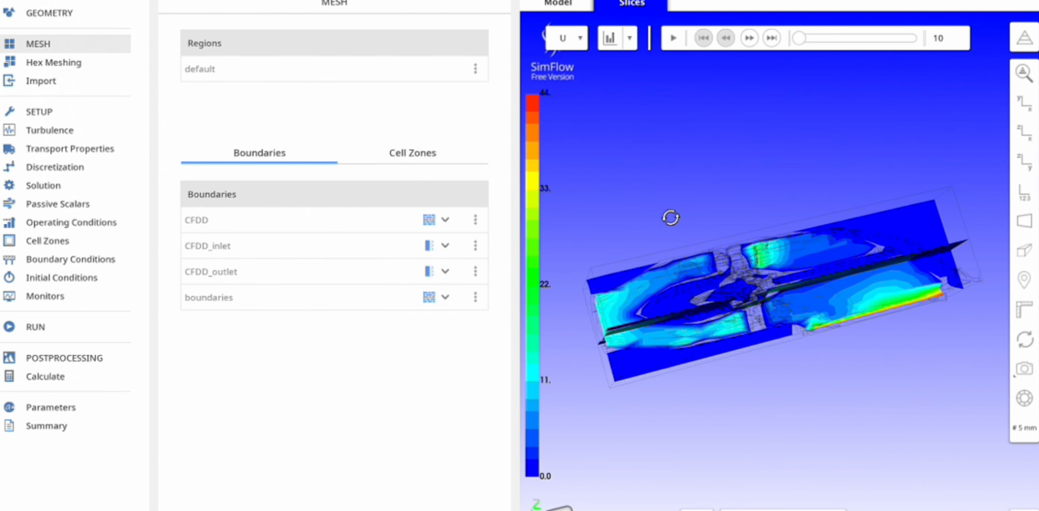Click the fit-to-view magnifier icon
The height and width of the screenshot is (511, 1039).
1024,73
